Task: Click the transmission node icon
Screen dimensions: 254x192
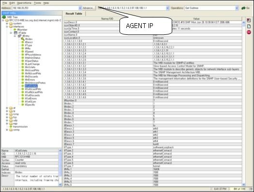Action: click(11, 127)
